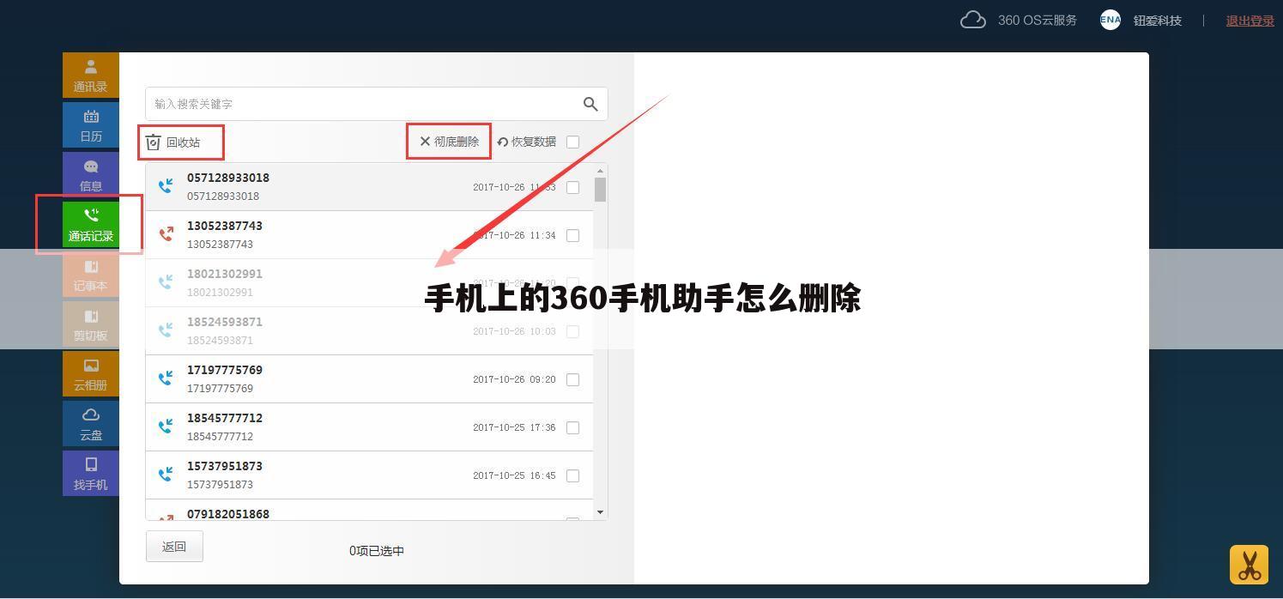Select the checkbox for call 13052387743
1283x599 pixels.
point(572,234)
